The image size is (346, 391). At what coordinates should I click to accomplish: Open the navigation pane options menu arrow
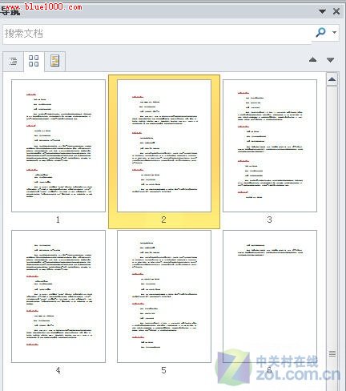323,11
